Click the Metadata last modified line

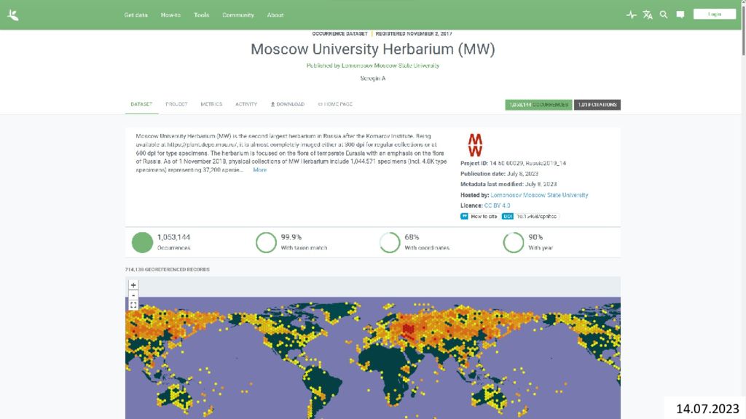pyautogui.click(x=509, y=184)
